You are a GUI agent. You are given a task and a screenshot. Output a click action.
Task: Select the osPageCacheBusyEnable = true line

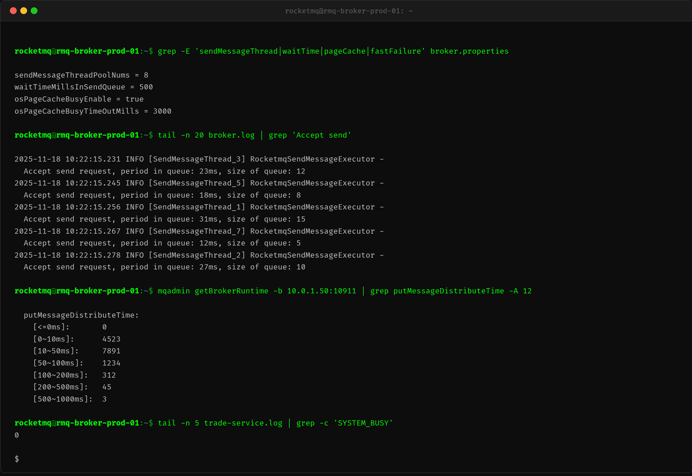point(79,99)
